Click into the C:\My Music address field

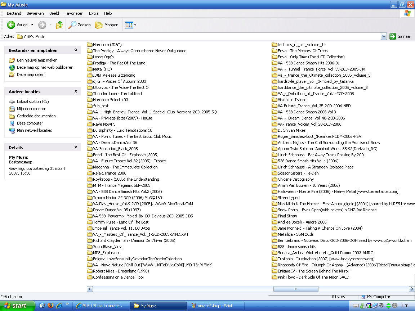pos(198,36)
